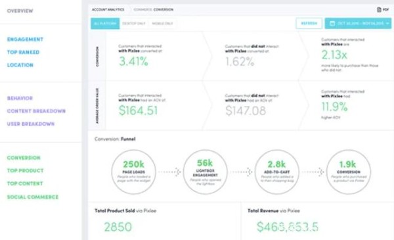Open the Commerce Conversion breadcrumb
394x240 pixels.
153,10
